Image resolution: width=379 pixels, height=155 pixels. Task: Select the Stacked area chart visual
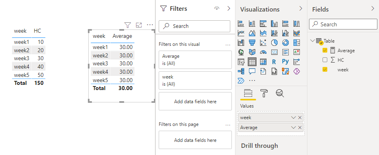(x=263, y=33)
